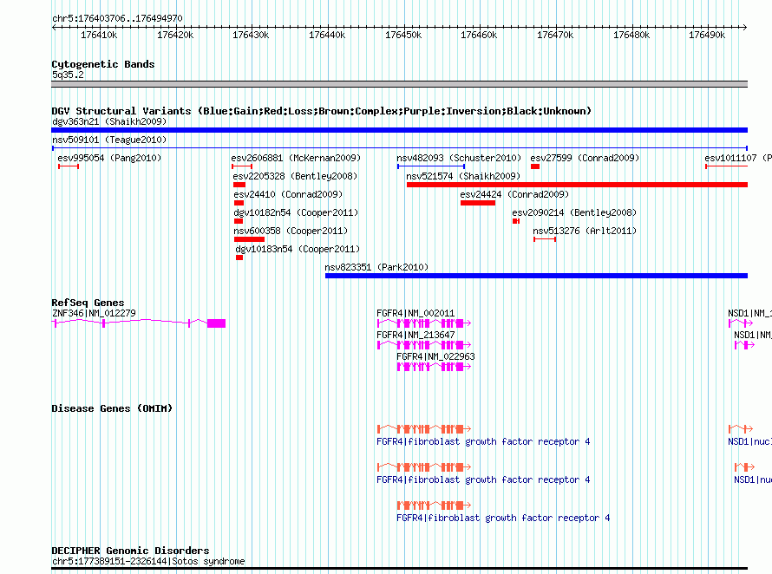Click dgv10183n54 (Cooper2011) label
Image resolution: width=772 pixels, height=574 pixels.
(x=298, y=249)
